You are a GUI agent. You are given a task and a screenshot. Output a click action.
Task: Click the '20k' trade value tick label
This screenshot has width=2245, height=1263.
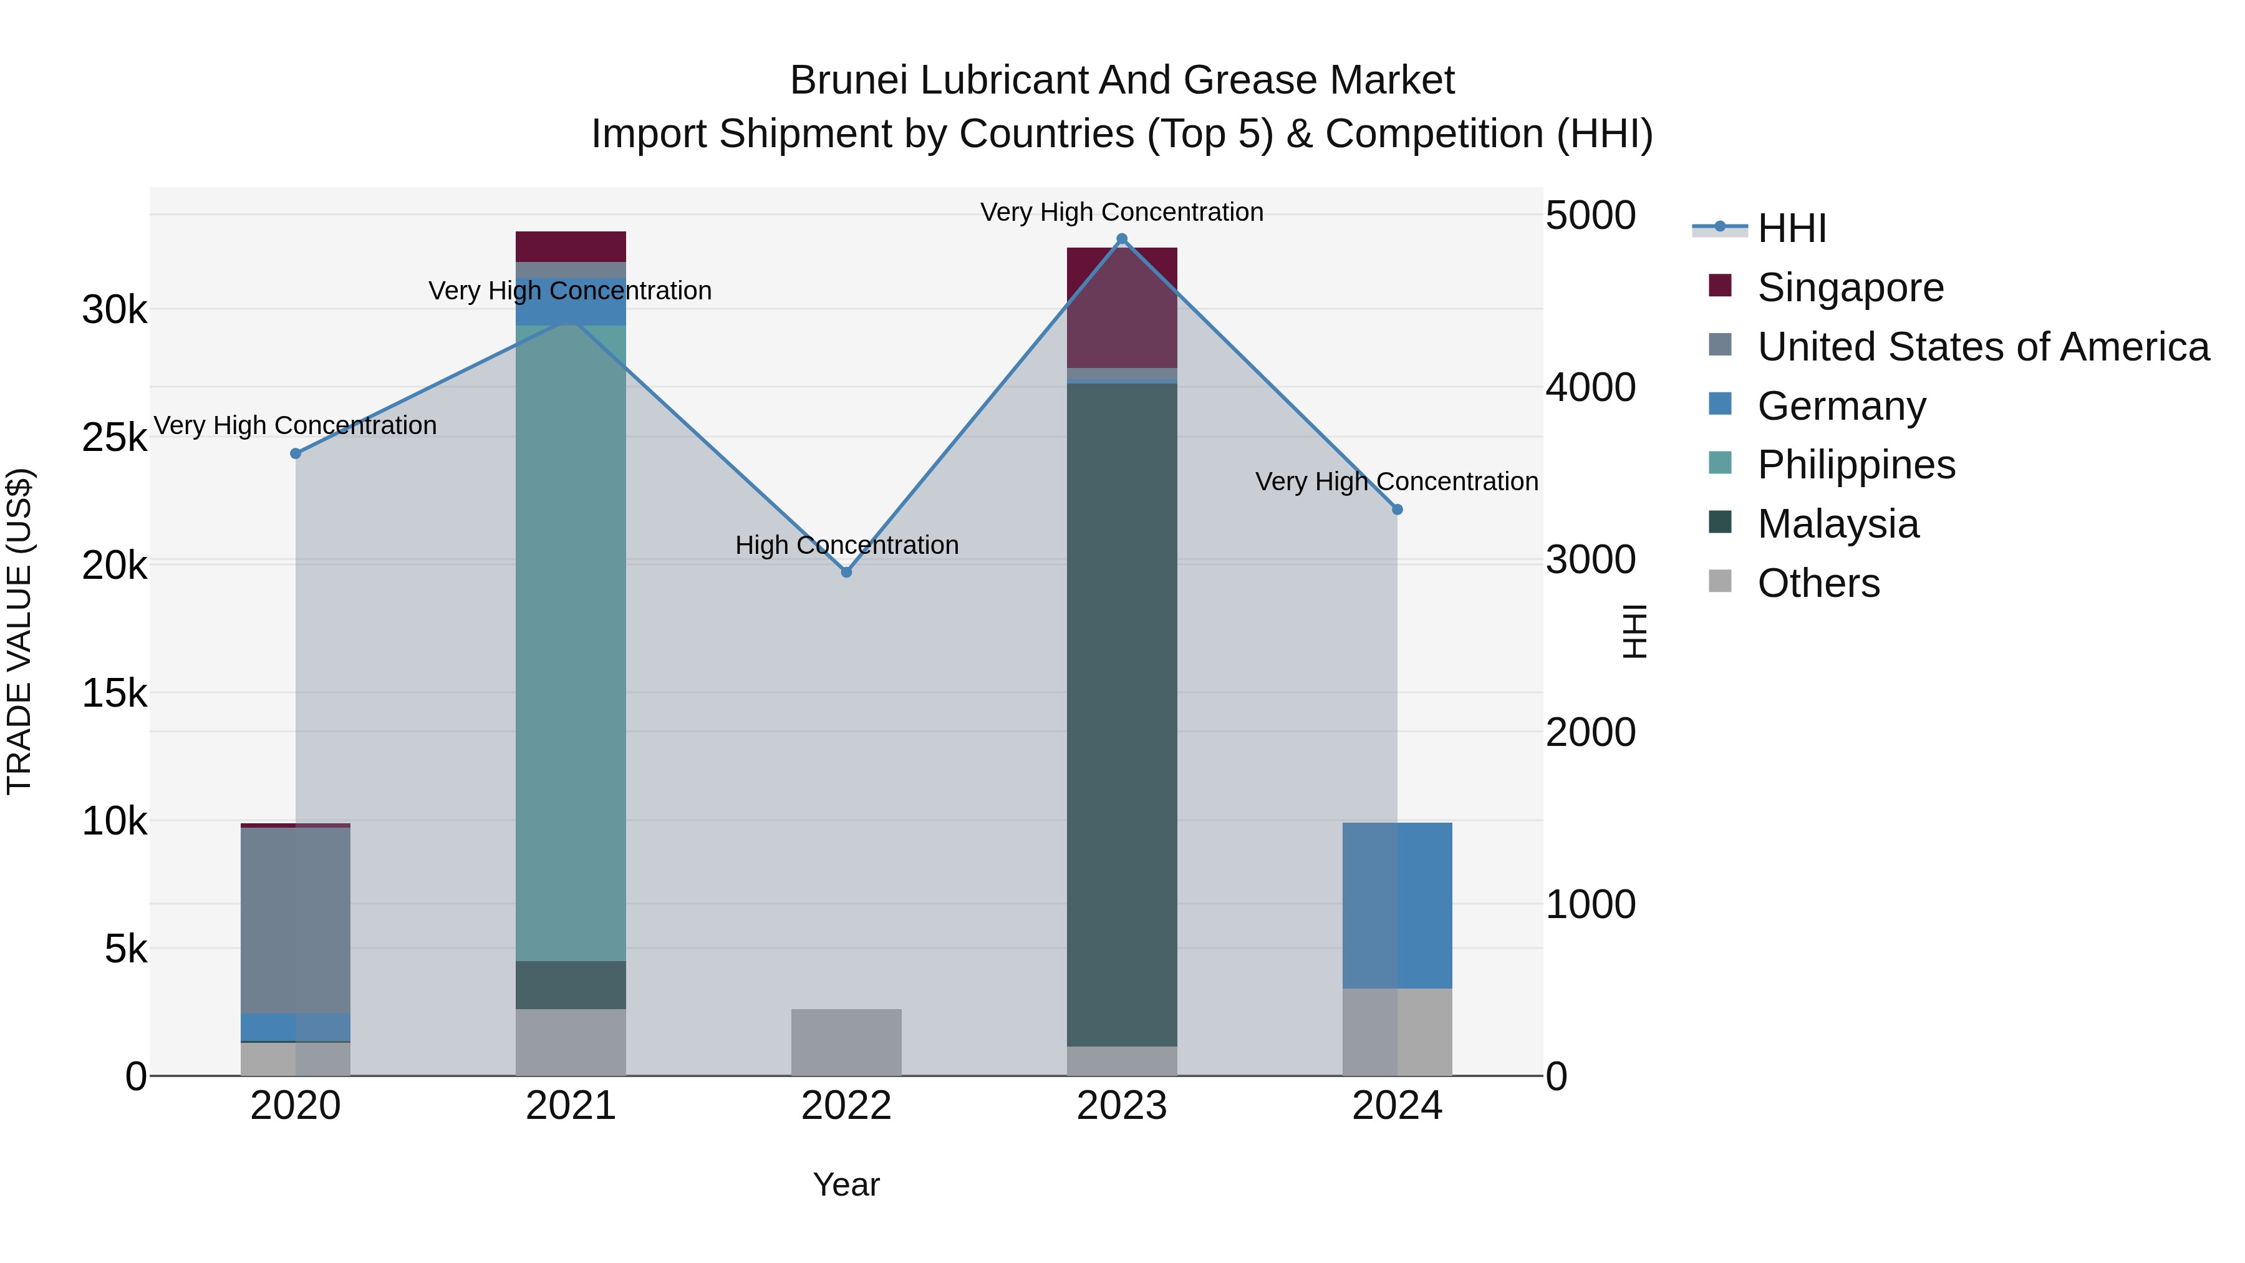click(x=115, y=565)
